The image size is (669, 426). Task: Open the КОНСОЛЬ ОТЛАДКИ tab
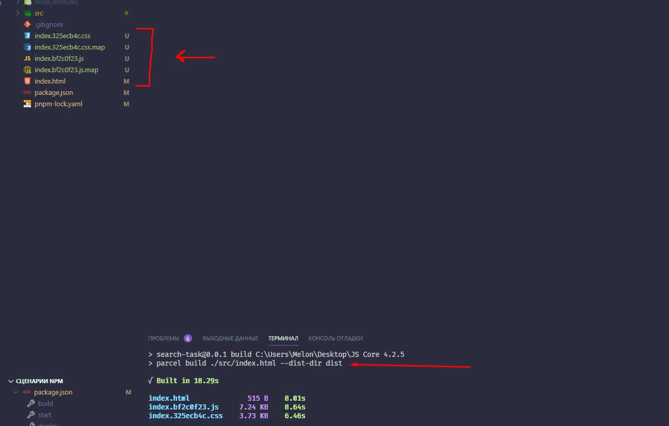pos(335,338)
